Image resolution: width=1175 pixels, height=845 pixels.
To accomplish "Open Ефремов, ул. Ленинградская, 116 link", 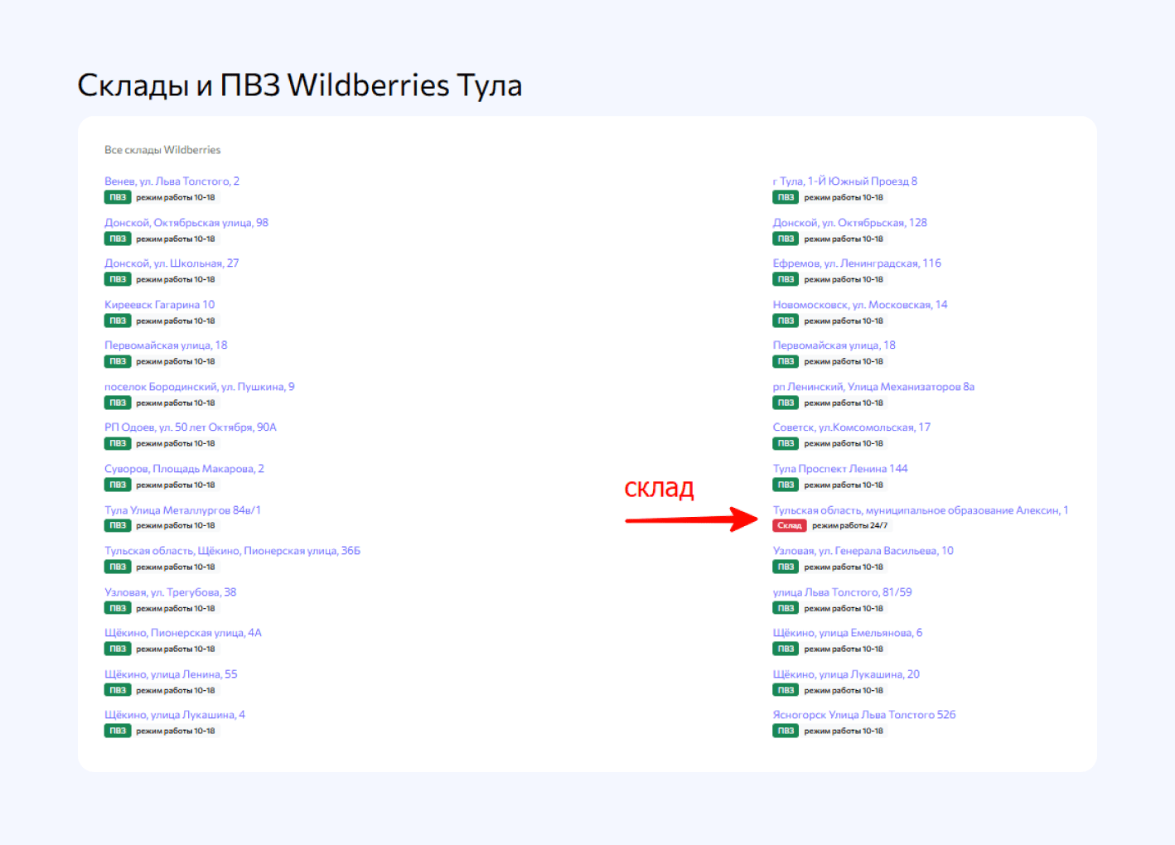I will [857, 263].
